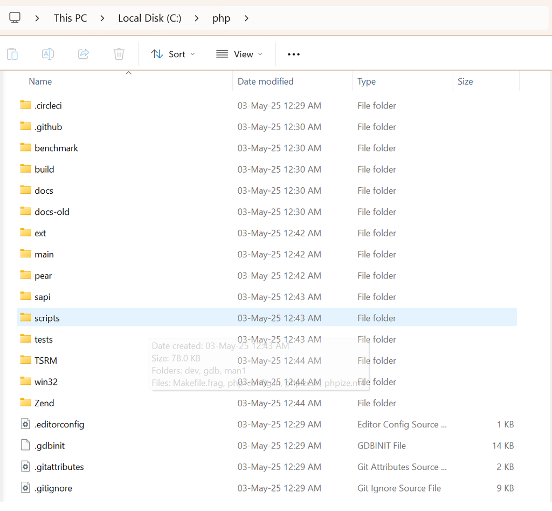Open the View dropdown

tap(239, 54)
